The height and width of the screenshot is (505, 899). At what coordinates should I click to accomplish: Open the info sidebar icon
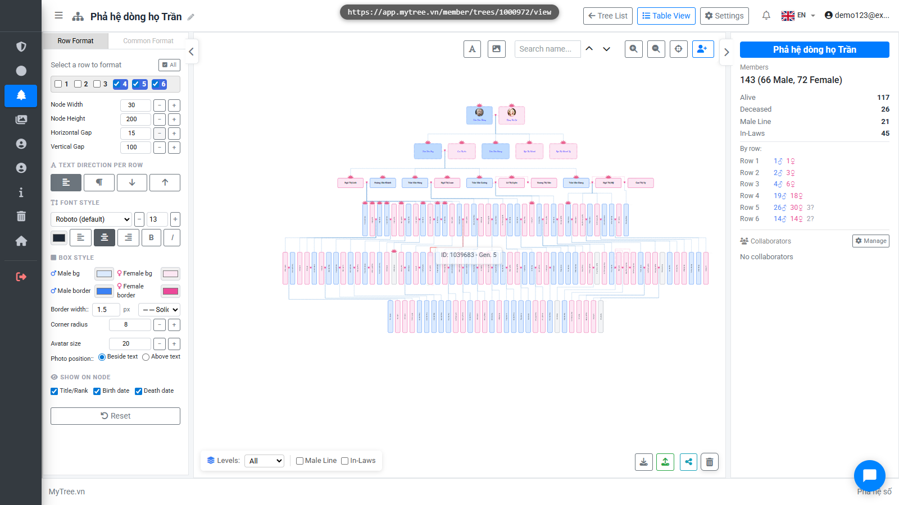click(x=21, y=192)
